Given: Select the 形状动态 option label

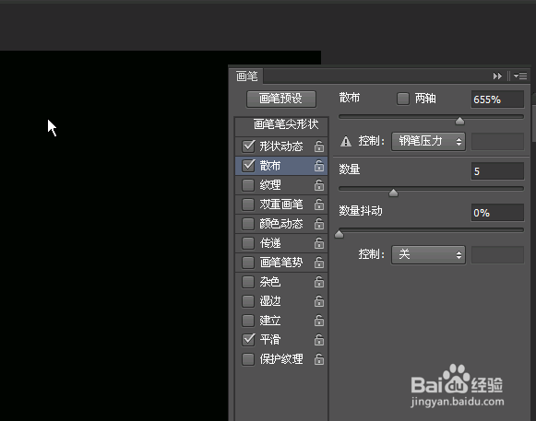Looking at the screenshot, I should tap(281, 146).
